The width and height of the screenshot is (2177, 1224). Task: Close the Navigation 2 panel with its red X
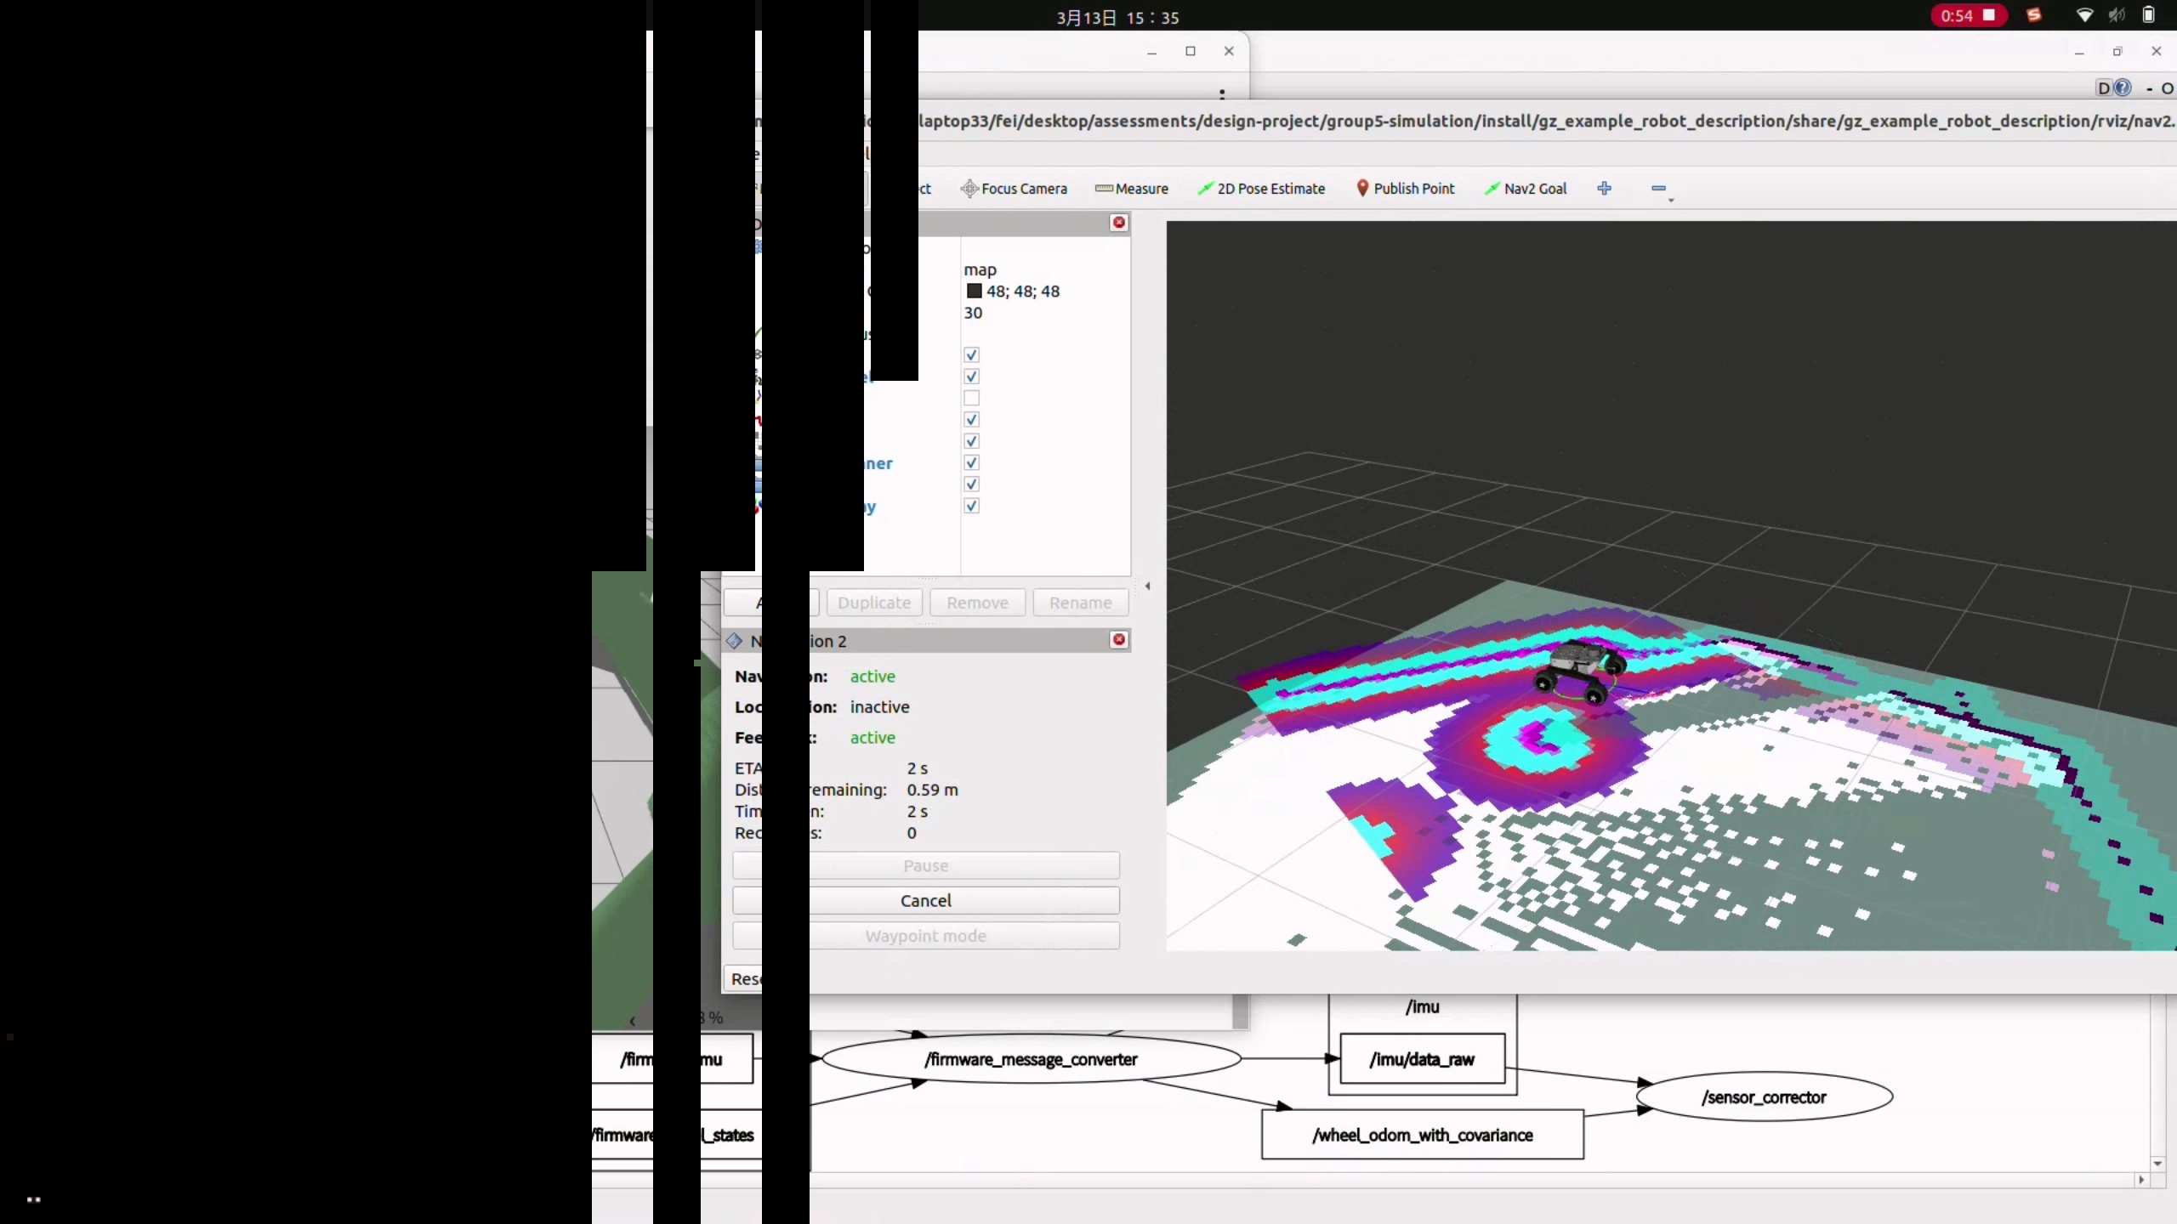pyautogui.click(x=1119, y=640)
